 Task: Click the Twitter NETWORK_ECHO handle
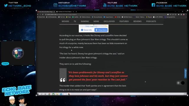point(20,6)
